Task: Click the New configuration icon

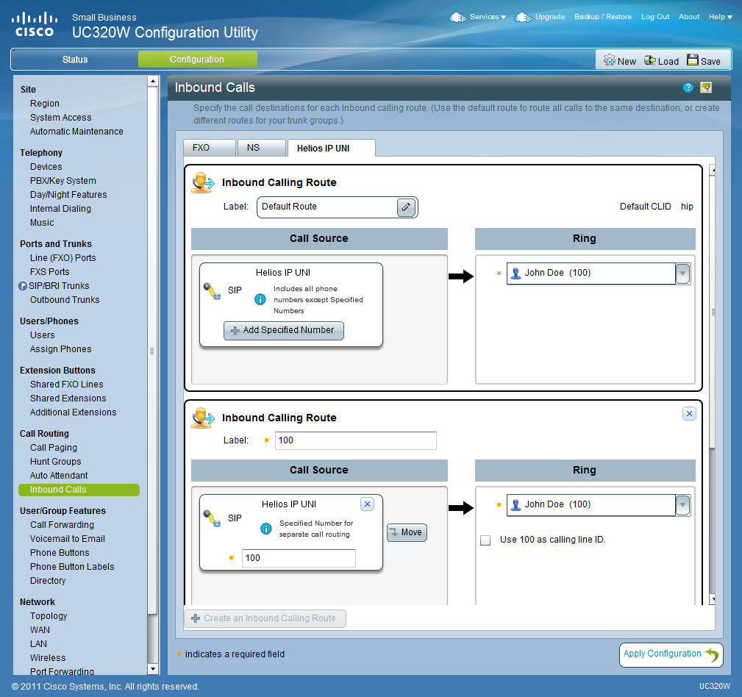Action: coord(610,60)
